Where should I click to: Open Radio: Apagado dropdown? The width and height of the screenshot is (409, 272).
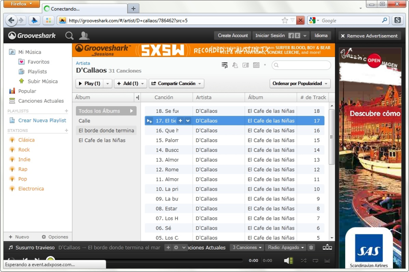[286, 248]
